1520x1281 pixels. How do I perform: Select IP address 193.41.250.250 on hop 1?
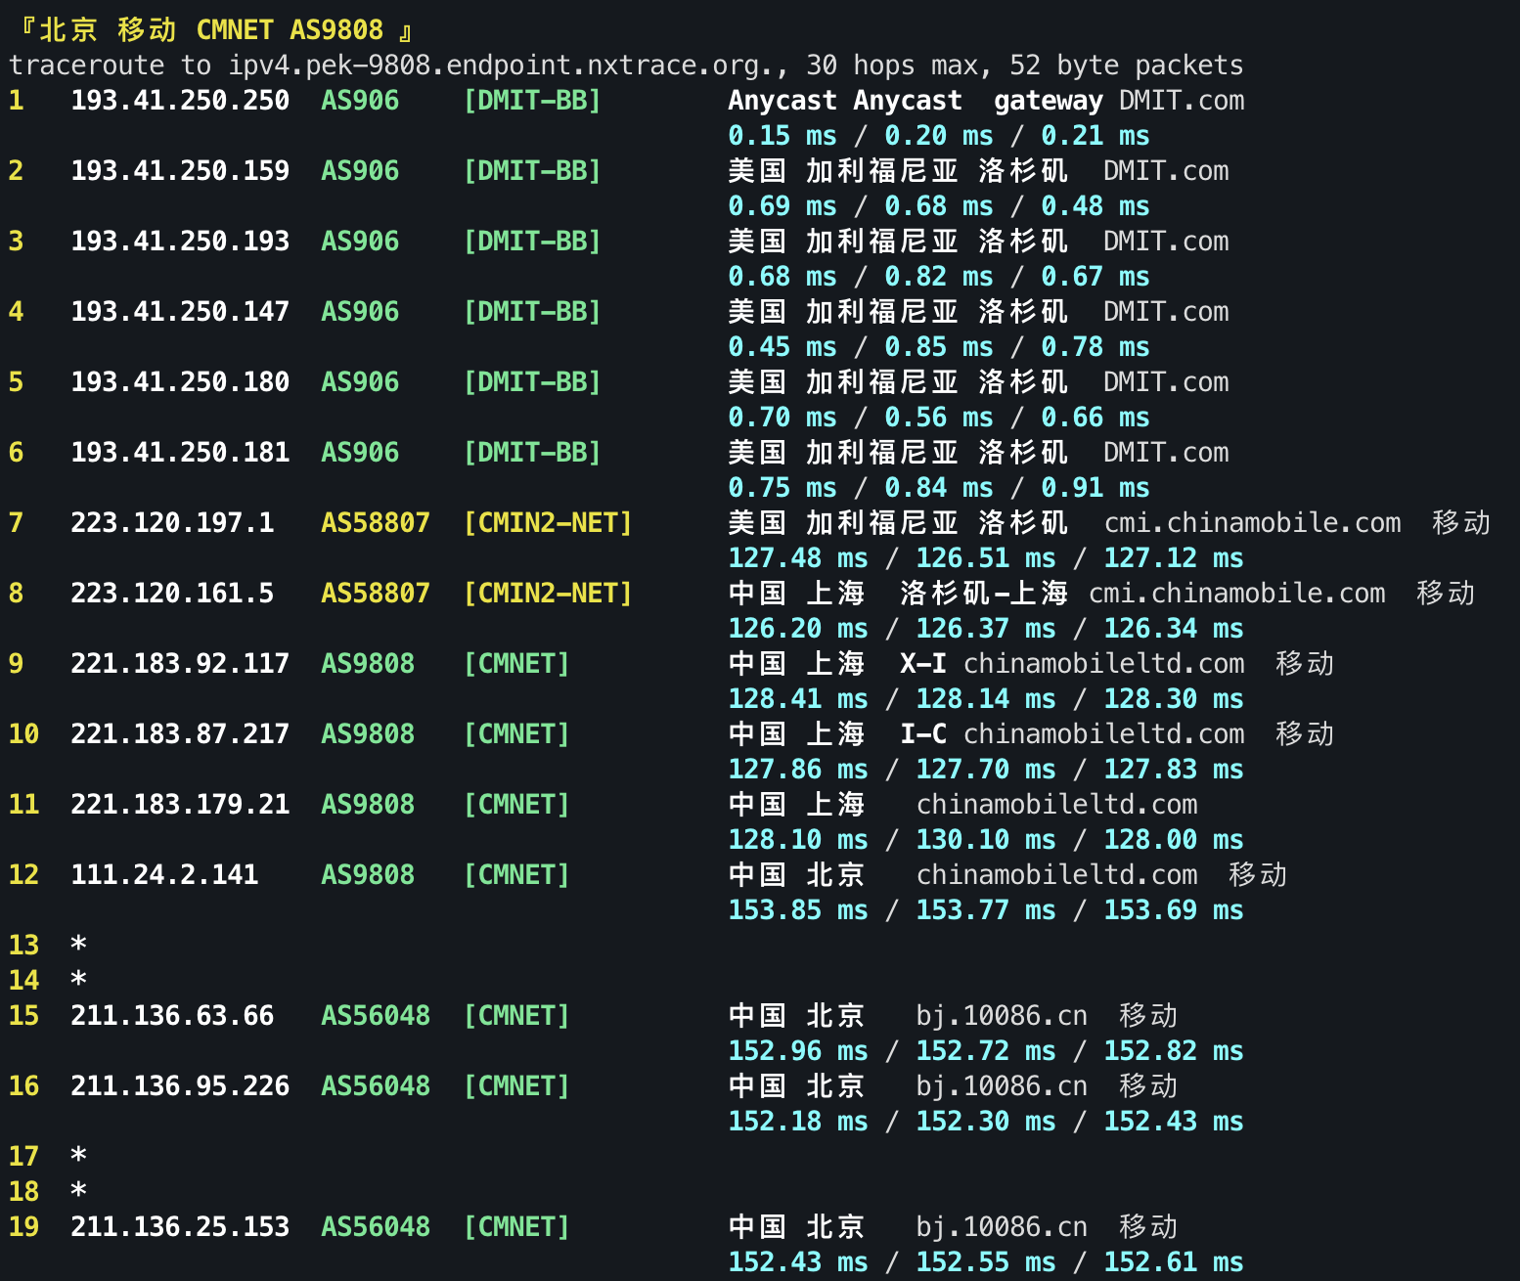180,101
